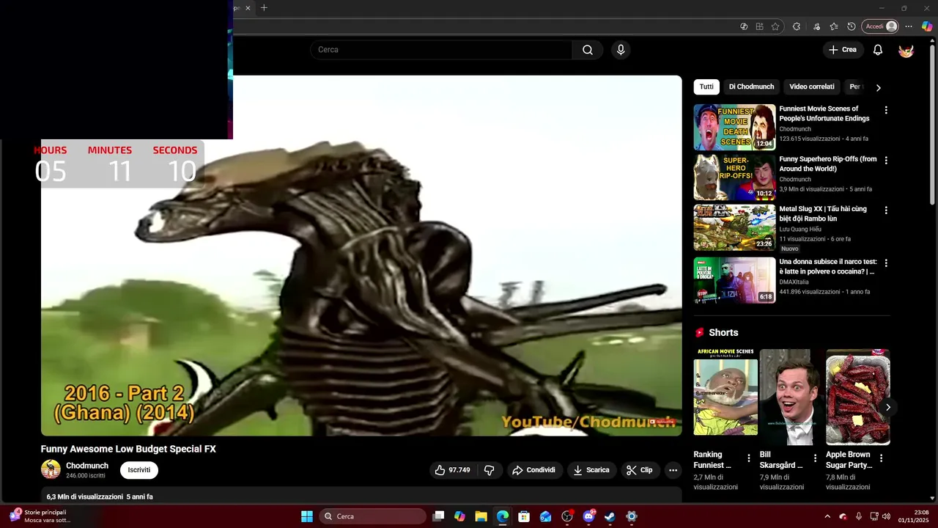Select the Video correlati filter chip
This screenshot has height=528, width=938.
pyautogui.click(x=812, y=87)
